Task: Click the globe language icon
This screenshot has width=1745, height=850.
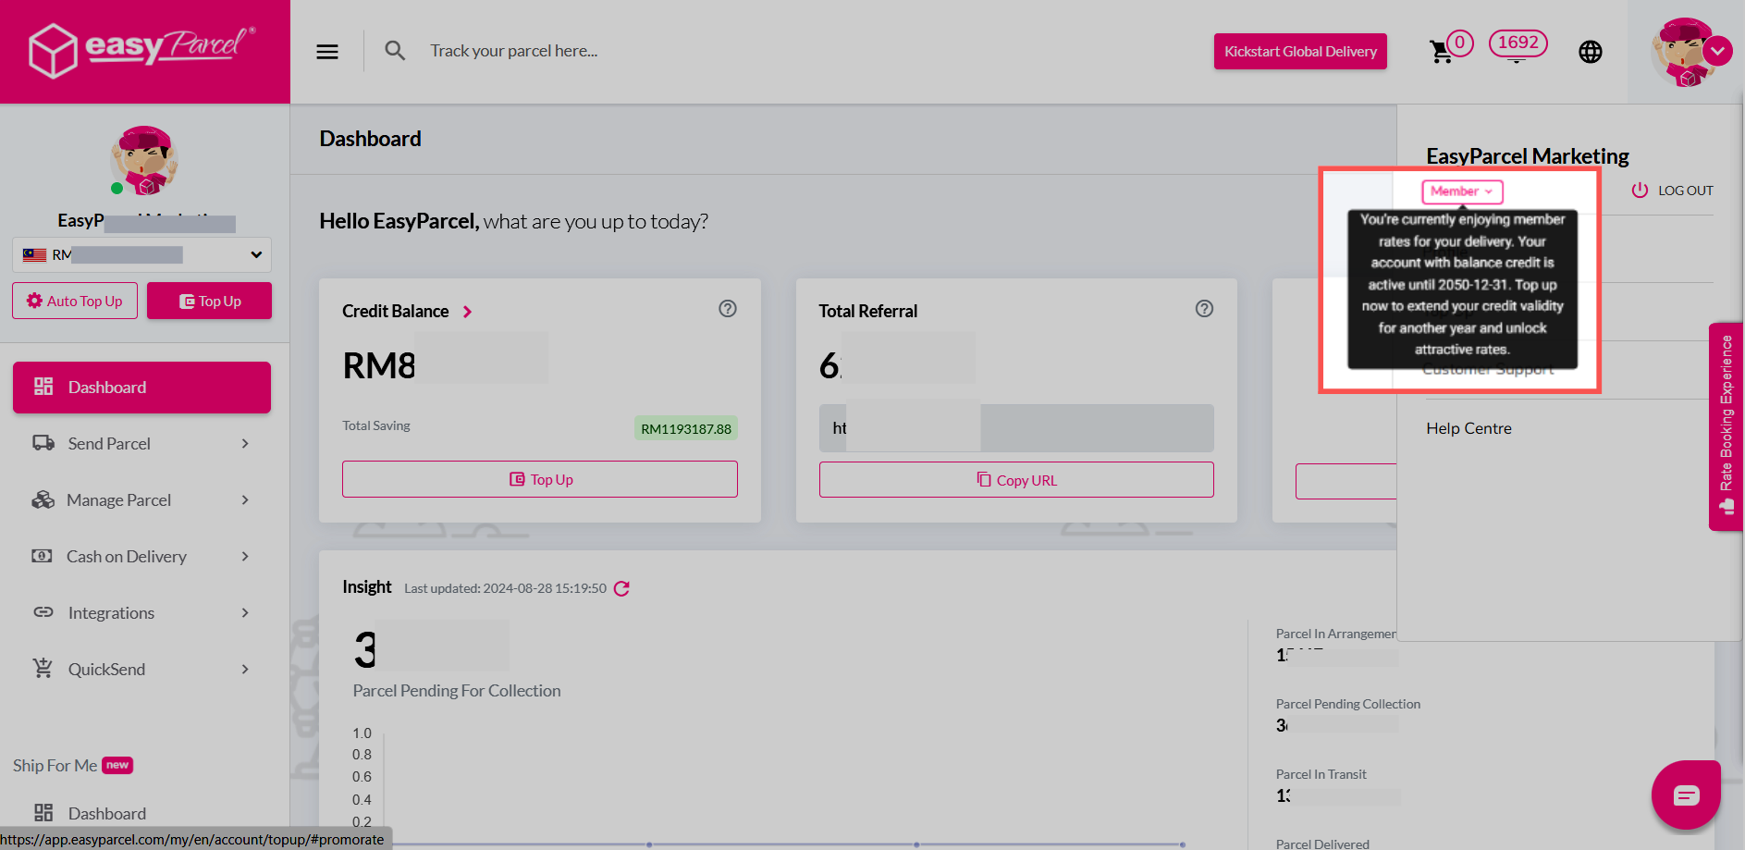Action: (1591, 52)
